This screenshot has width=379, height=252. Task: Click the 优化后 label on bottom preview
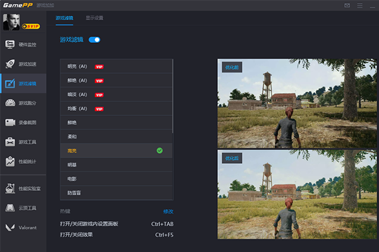(x=232, y=158)
